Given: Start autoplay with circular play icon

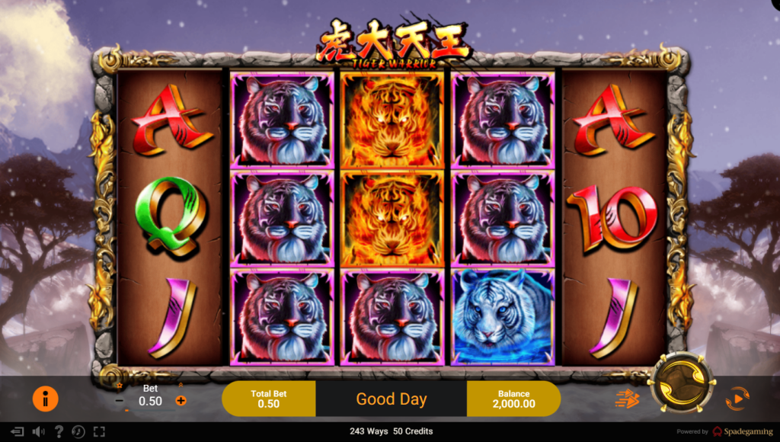Looking at the screenshot, I should click(737, 399).
